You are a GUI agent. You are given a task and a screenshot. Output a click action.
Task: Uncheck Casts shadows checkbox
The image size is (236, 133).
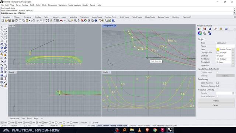[x=218, y=83]
